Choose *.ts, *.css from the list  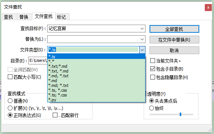96,90
